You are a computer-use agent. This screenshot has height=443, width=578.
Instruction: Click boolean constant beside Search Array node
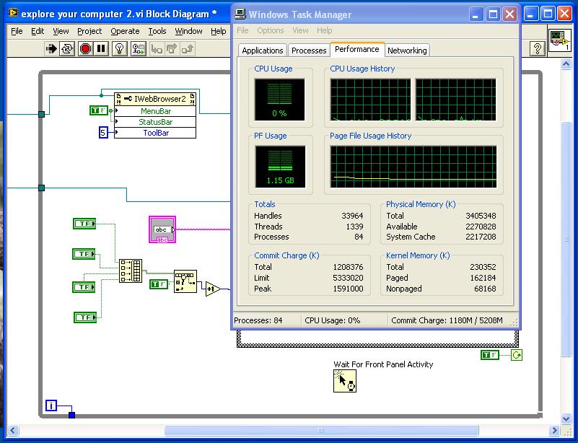(159, 284)
